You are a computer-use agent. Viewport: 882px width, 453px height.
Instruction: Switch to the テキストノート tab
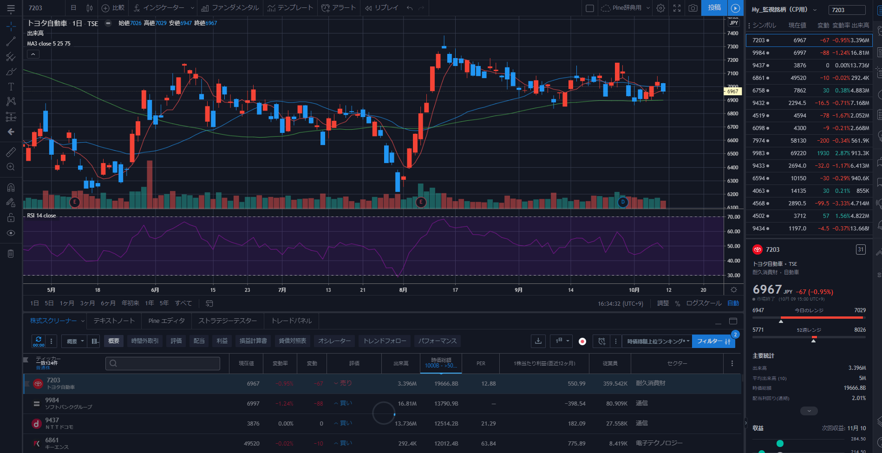coord(114,321)
